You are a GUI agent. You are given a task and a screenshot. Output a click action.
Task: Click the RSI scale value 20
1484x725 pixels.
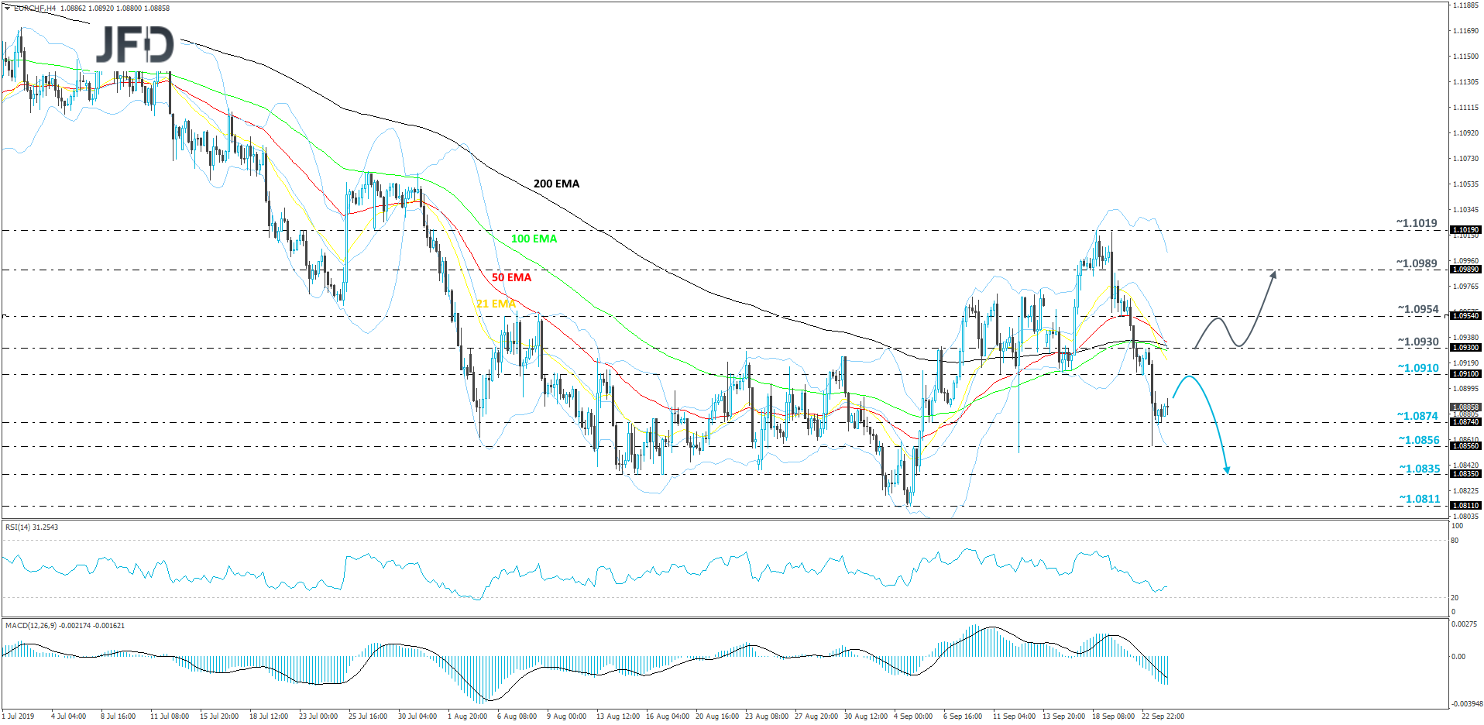click(x=1455, y=598)
